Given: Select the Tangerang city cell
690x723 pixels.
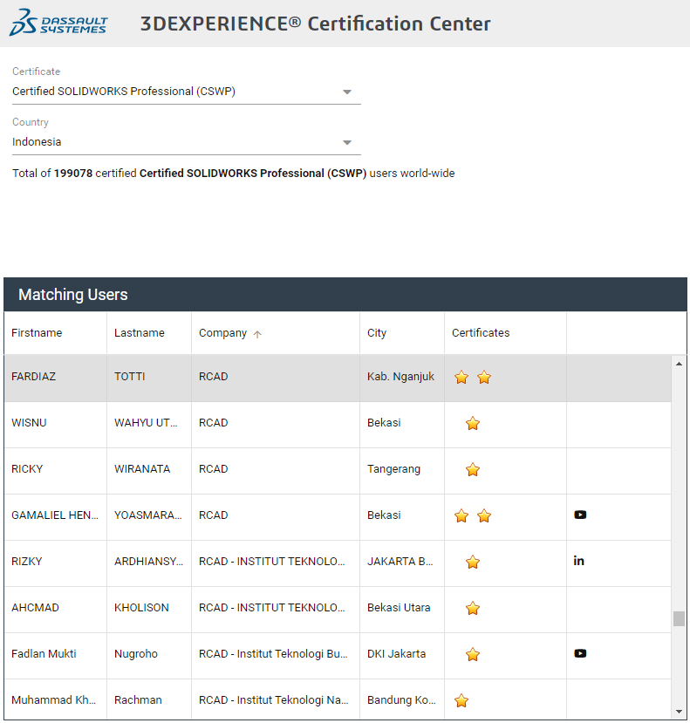Looking at the screenshot, I should pyautogui.click(x=402, y=469).
